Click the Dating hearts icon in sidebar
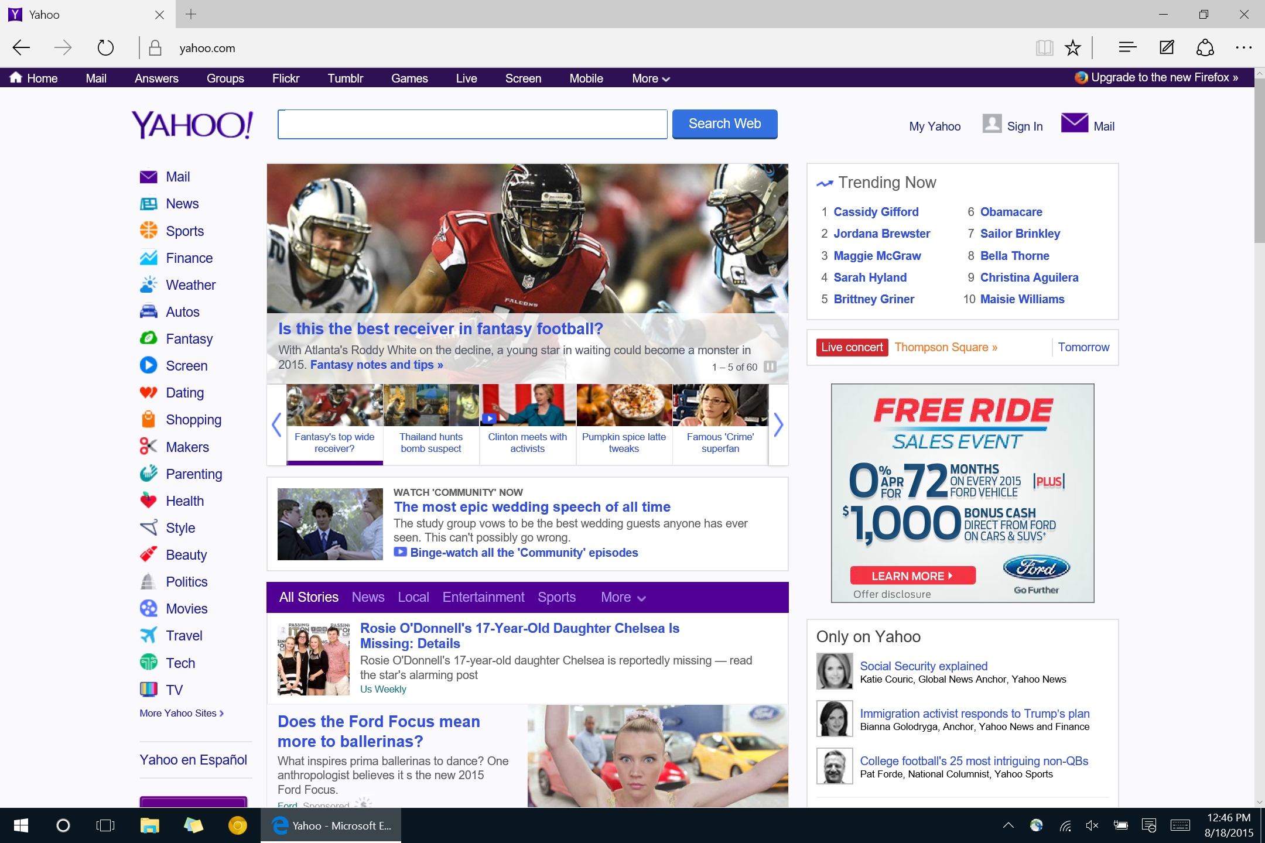The width and height of the screenshot is (1265, 843). (x=149, y=392)
